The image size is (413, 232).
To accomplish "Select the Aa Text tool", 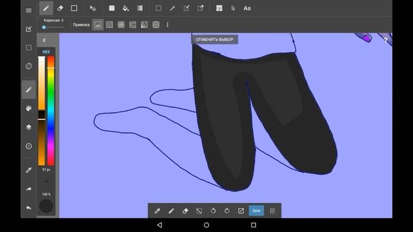I will click(247, 8).
